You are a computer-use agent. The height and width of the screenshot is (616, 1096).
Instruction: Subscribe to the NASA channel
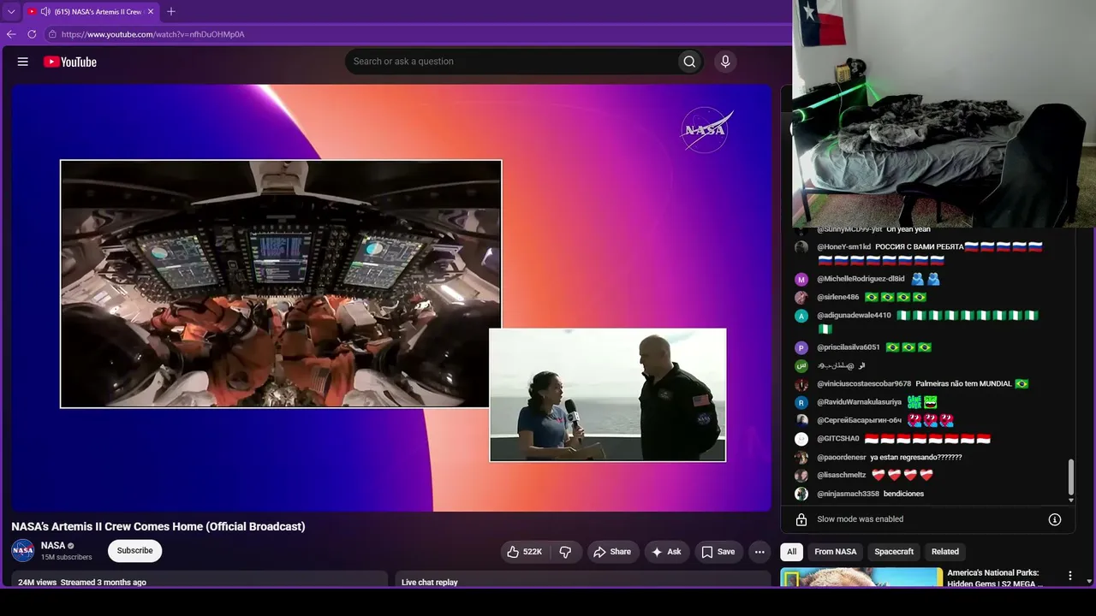tap(135, 551)
